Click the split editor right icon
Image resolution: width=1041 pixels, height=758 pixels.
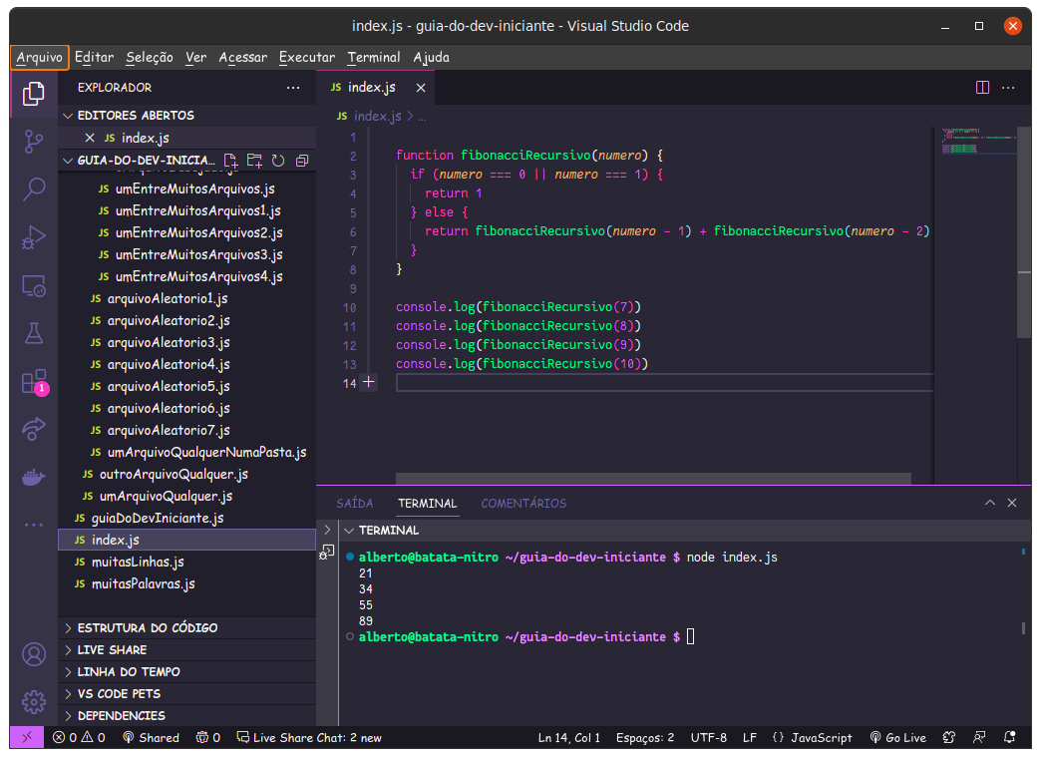click(982, 88)
